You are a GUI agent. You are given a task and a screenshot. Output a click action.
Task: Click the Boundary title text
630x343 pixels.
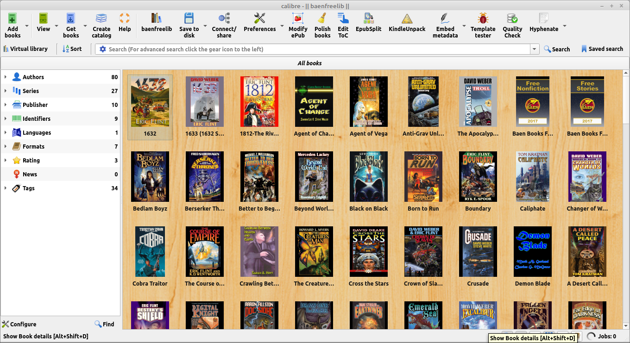coord(478,208)
